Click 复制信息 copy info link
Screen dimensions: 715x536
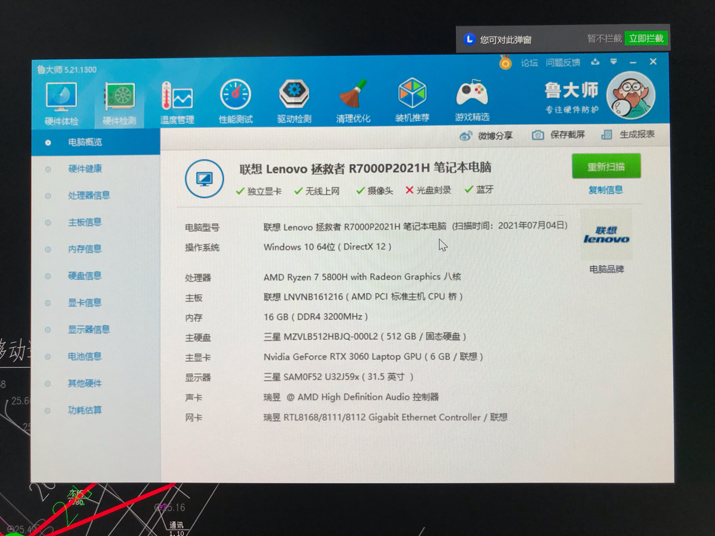tap(606, 190)
